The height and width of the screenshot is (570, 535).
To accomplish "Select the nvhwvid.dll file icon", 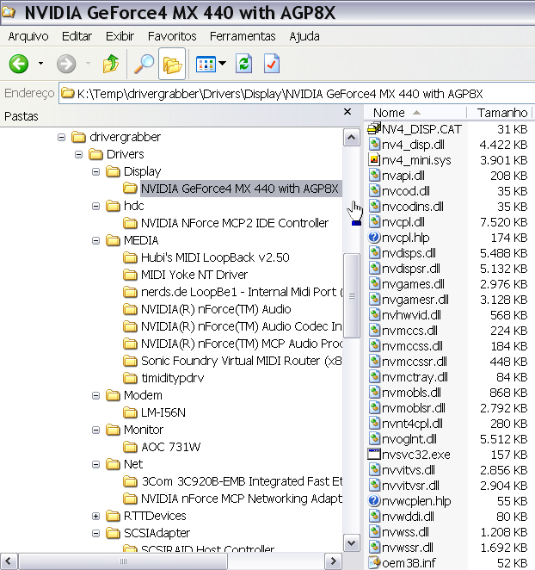I will pyautogui.click(x=374, y=315).
